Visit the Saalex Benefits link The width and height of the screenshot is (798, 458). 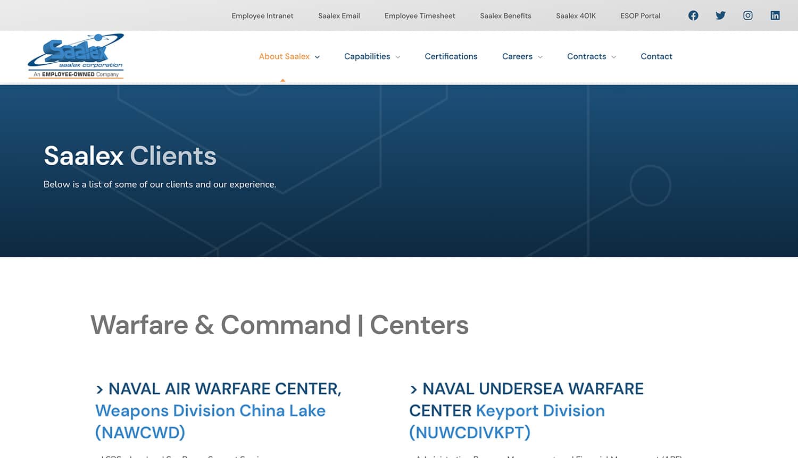(x=505, y=16)
